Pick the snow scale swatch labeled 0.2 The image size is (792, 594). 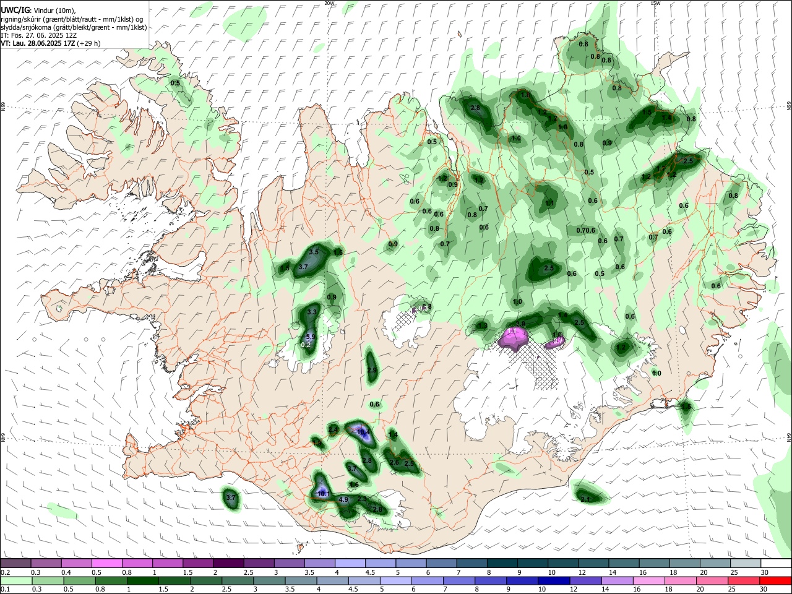(15, 564)
